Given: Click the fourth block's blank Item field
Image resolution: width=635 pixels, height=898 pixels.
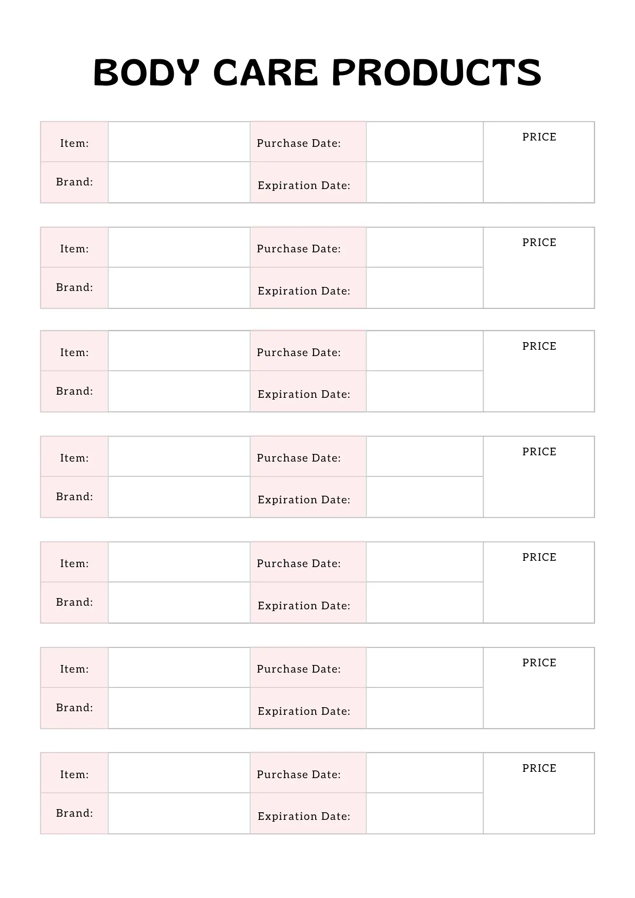Looking at the screenshot, I should pyautogui.click(x=179, y=457).
